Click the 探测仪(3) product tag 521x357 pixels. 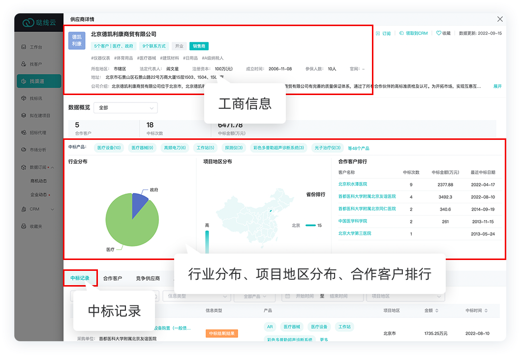point(234,148)
